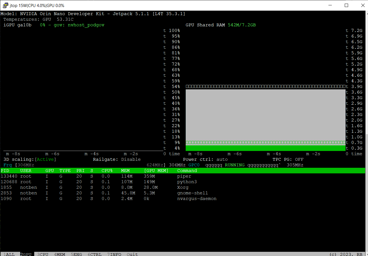Click the 45.8M MEM value
This screenshot has width=368, height=256.
click(128, 193)
